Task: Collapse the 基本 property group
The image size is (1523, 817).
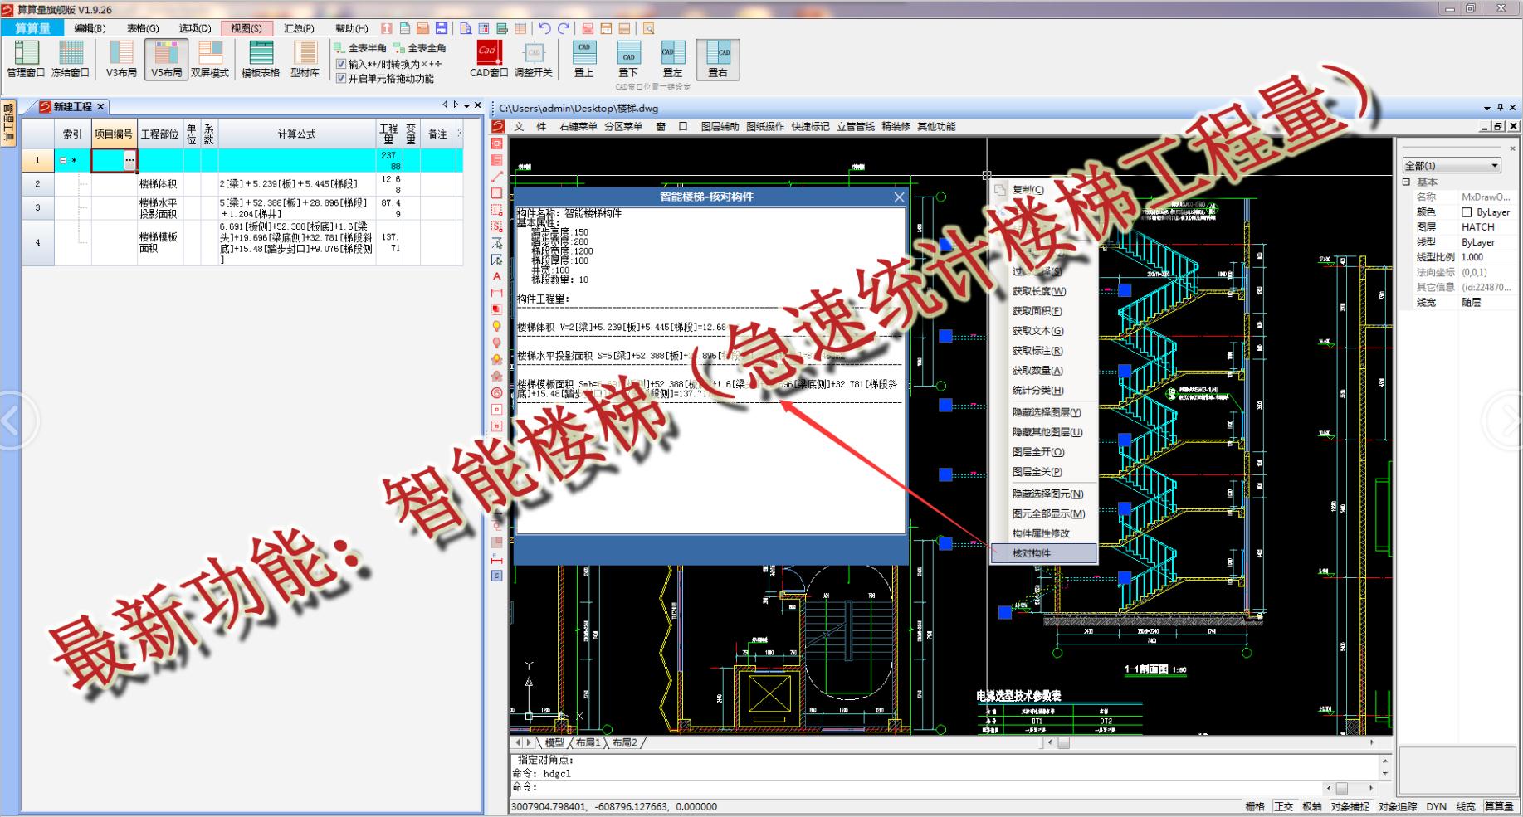Action: [x=1407, y=182]
